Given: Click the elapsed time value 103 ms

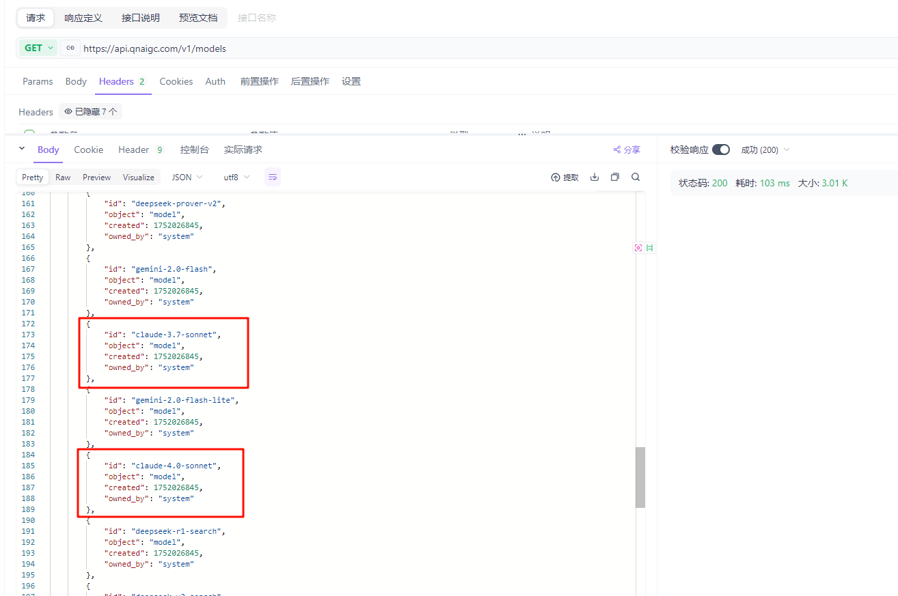Looking at the screenshot, I should (x=774, y=183).
